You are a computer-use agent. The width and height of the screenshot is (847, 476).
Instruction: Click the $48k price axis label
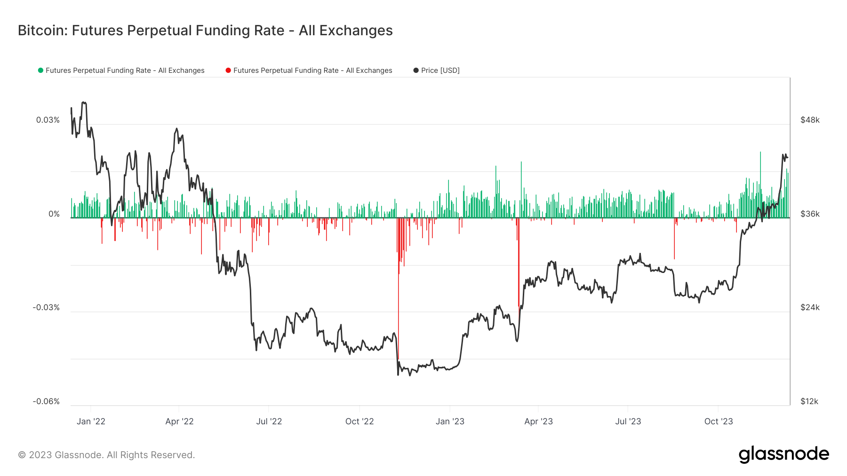[x=810, y=120]
